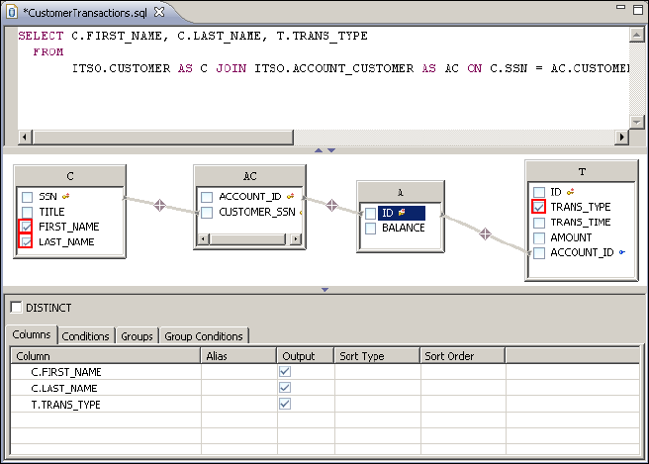The height and width of the screenshot is (464, 649).
Task: Select the T table title bar
Action: [582, 171]
